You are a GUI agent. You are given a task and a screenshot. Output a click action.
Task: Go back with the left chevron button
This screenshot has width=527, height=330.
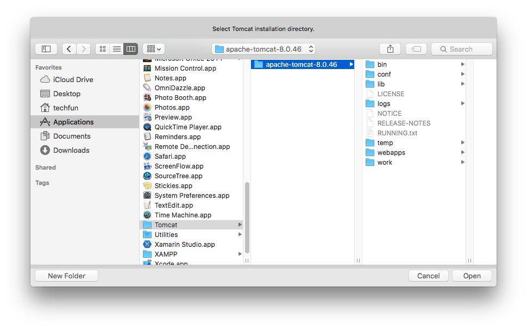pos(69,49)
